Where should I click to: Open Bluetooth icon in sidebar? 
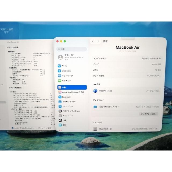click(x=59, y=71)
